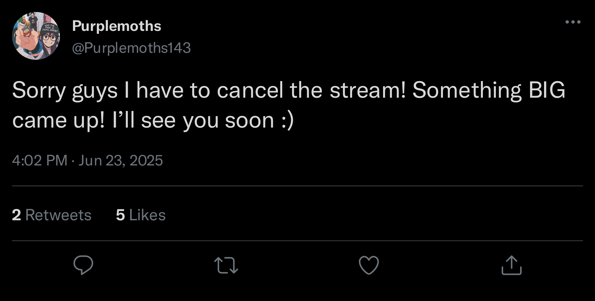Click the smiley emoticon ending the tweet

pyautogui.click(x=288, y=120)
